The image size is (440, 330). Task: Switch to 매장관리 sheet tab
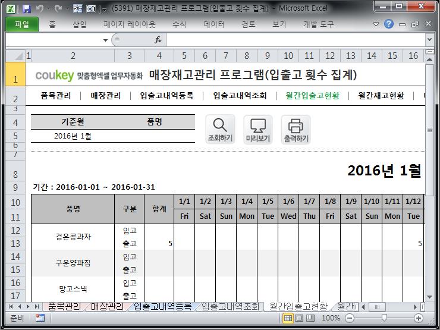pyautogui.click(x=107, y=307)
